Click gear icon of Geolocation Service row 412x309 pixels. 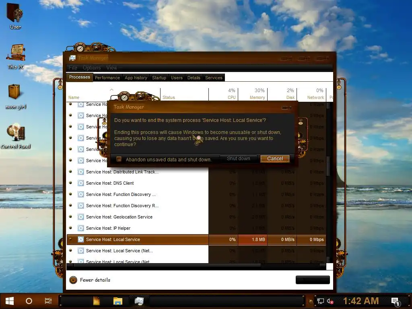[x=80, y=217]
